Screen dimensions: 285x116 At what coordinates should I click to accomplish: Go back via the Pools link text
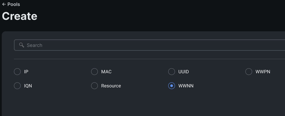pyautogui.click(x=14, y=4)
